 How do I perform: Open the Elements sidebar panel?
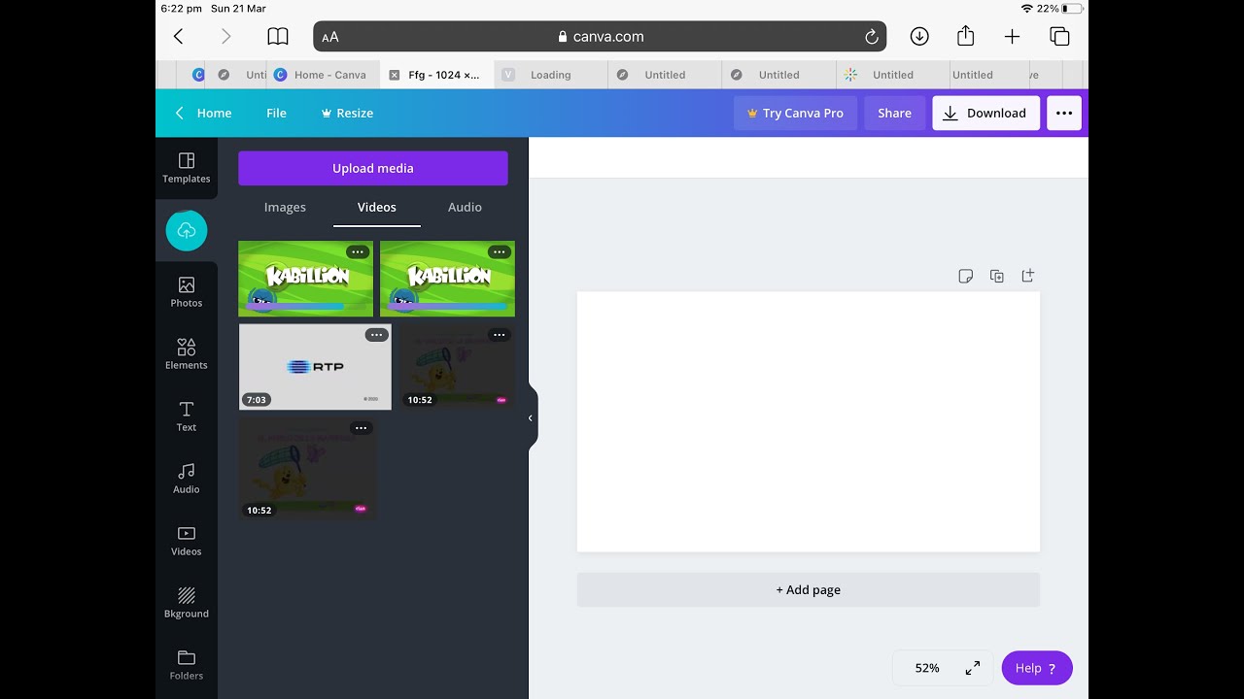(x=187, y=354)
